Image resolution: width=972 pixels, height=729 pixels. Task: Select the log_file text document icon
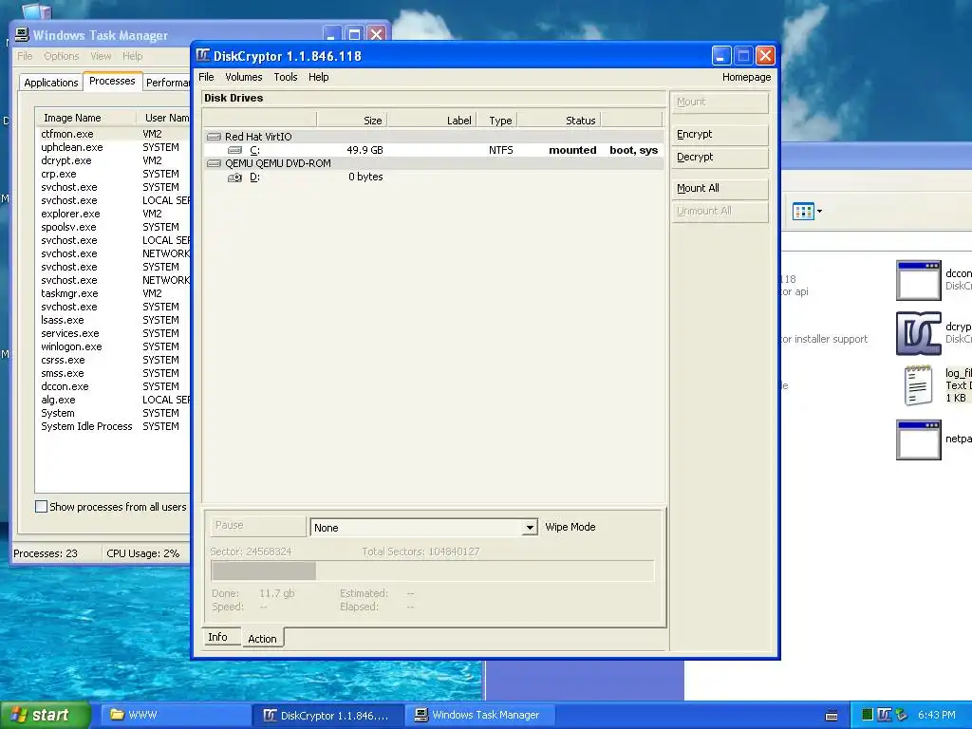coord(919,385)
